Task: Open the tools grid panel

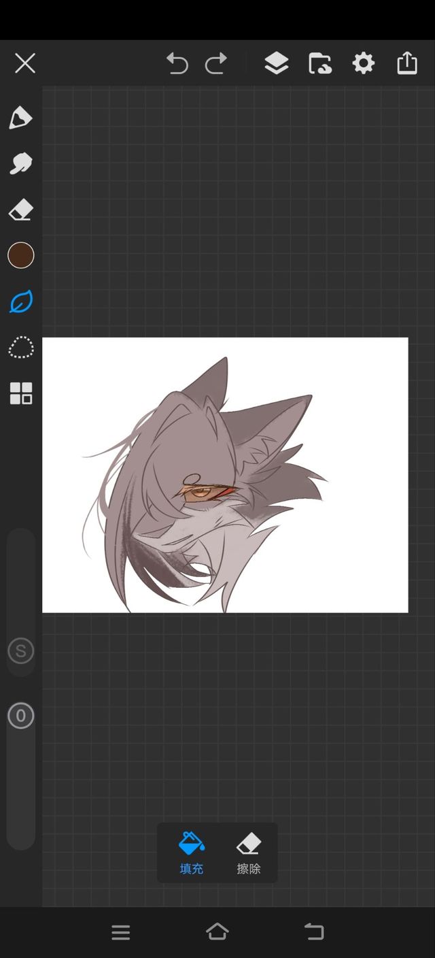Action: pos(20,393)
